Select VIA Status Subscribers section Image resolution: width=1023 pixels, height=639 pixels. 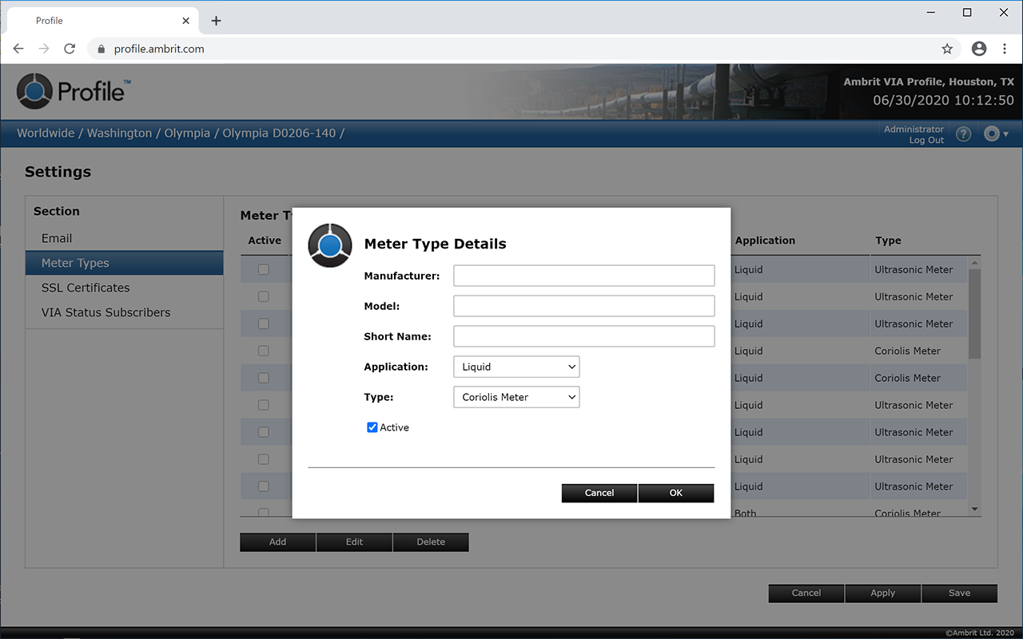click(105, 312)
